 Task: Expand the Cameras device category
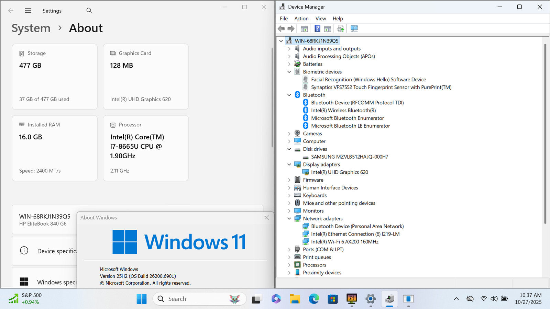pos(289,134)
